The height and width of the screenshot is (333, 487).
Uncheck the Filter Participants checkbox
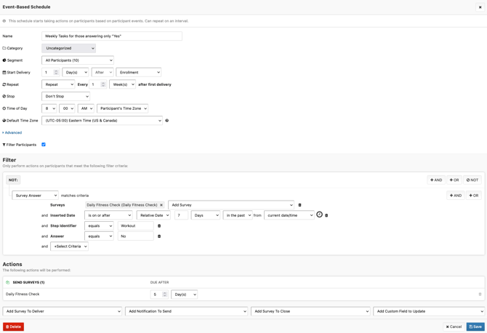click(44, 145)
